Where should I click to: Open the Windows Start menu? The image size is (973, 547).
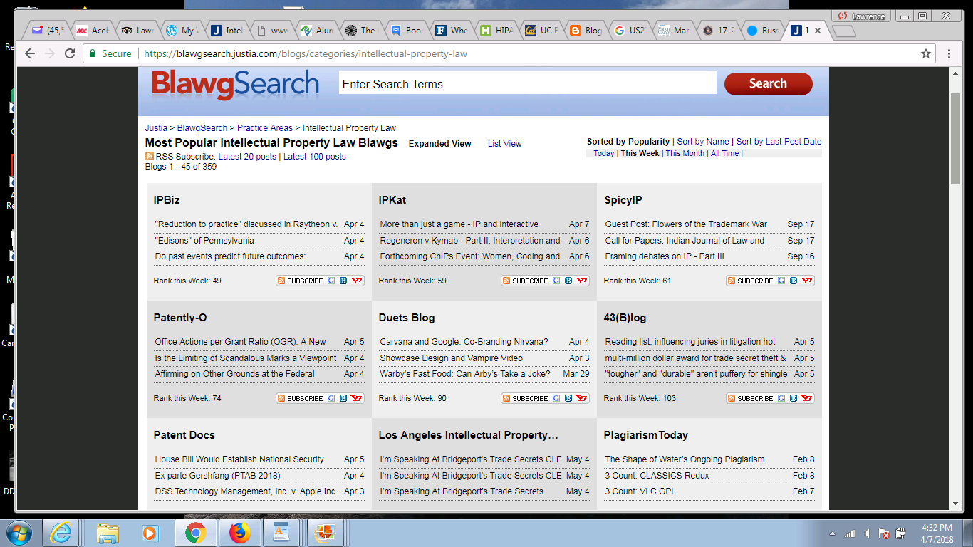(x=20, y=533)
